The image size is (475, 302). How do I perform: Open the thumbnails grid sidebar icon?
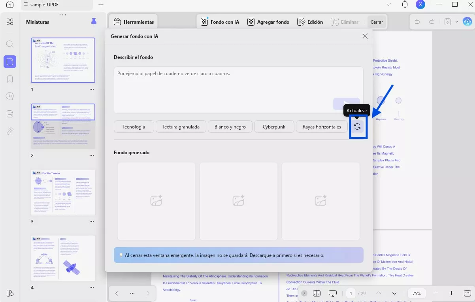[x=10, y=22]
